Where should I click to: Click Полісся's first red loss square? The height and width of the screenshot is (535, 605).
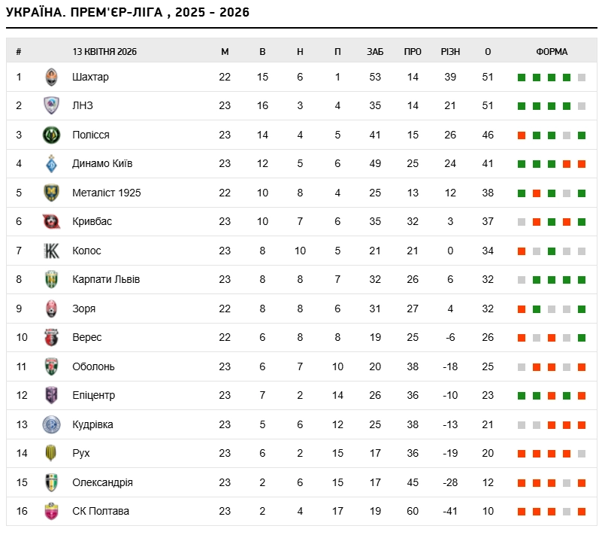pos(522,135)
